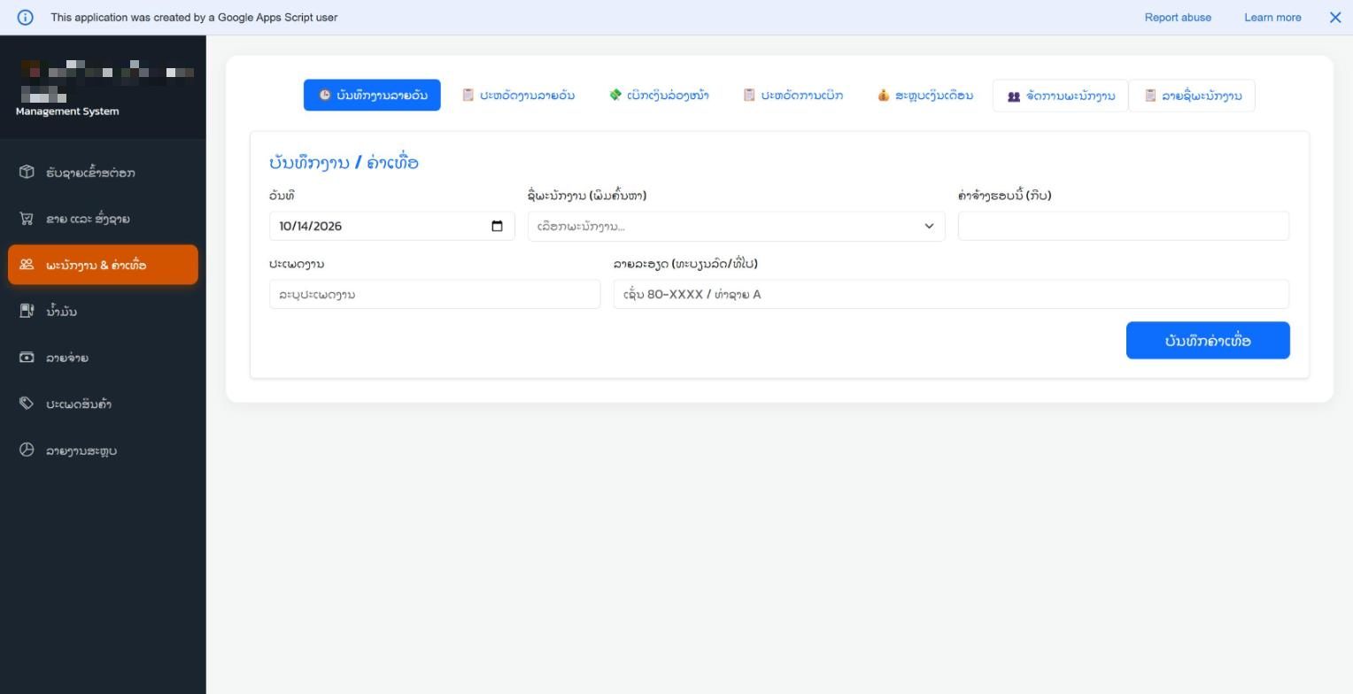Click the info icon in the banner
The height and width of the screenshot is (694, 1353).
[26, 17]
